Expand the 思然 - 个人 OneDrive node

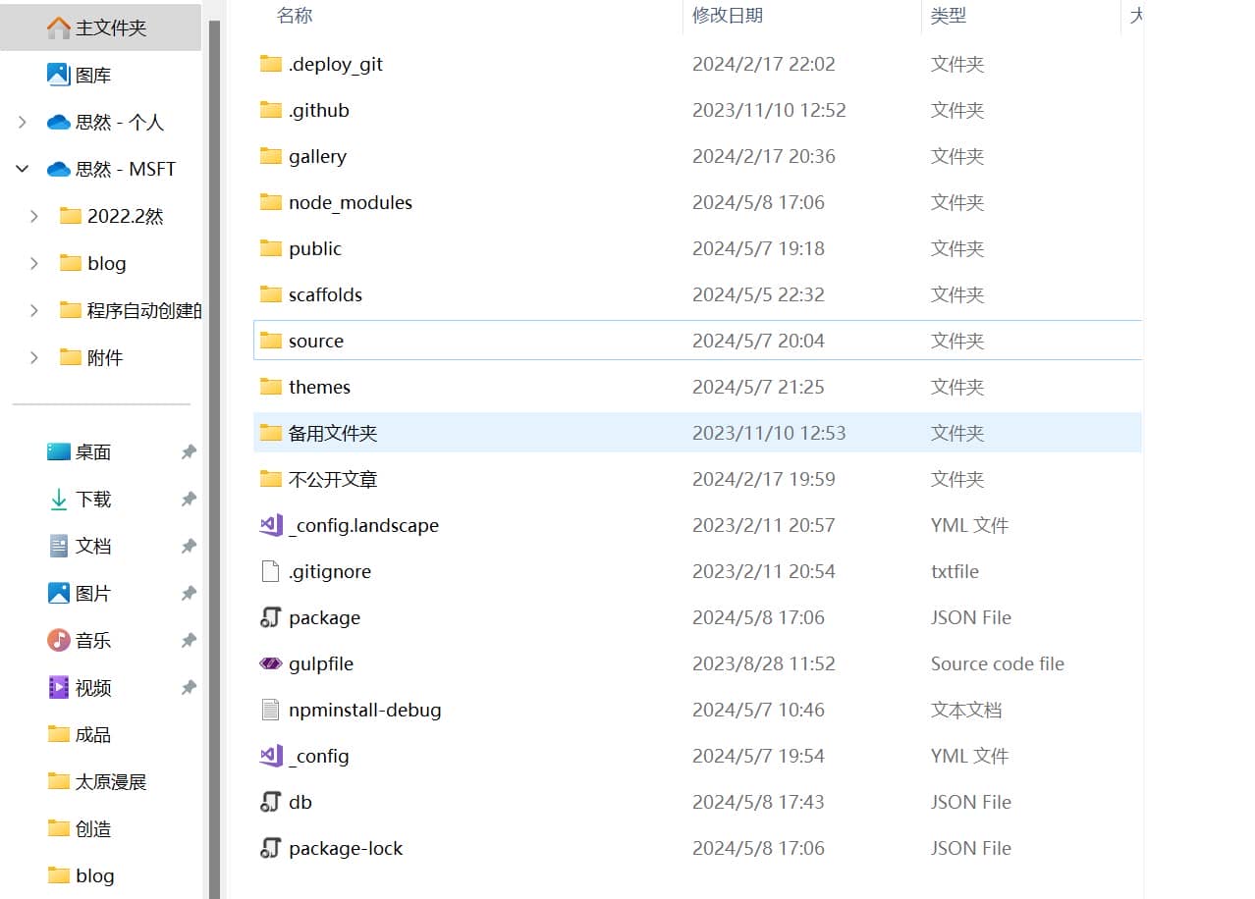(x=23, y=122)
